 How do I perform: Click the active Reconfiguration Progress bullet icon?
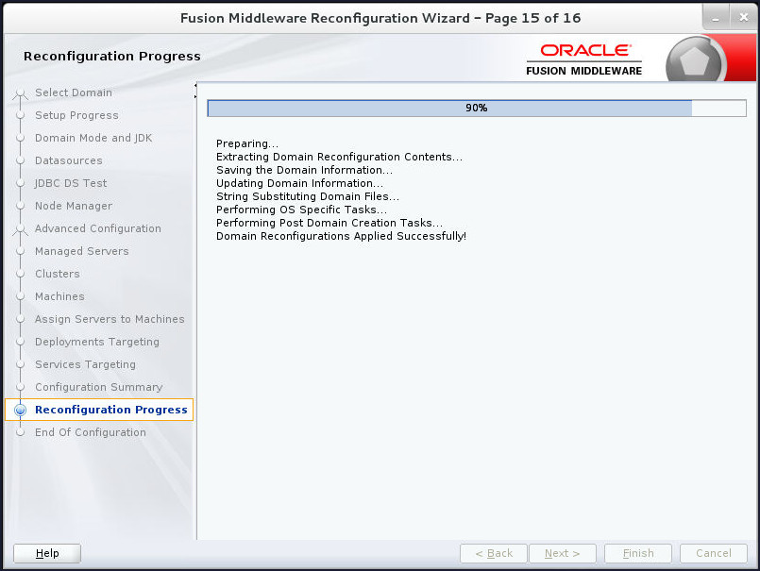coord(21,410)
